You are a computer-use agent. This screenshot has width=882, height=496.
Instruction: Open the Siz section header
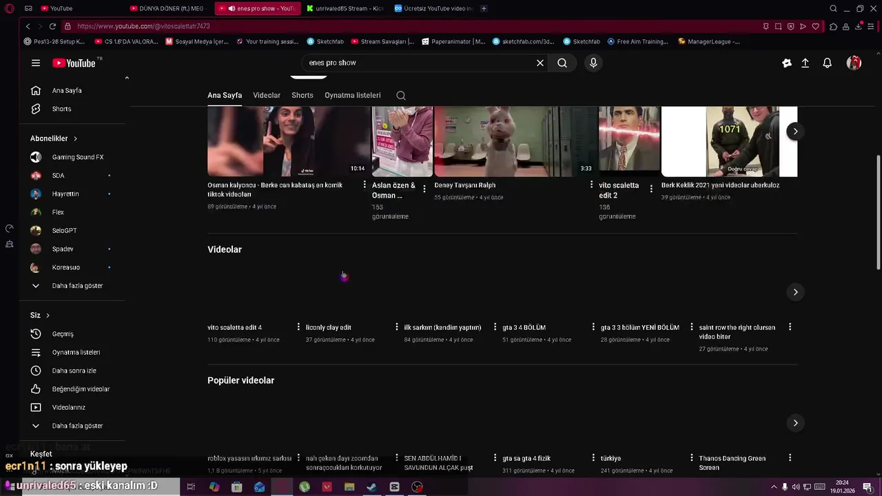(x=40, y=316)
